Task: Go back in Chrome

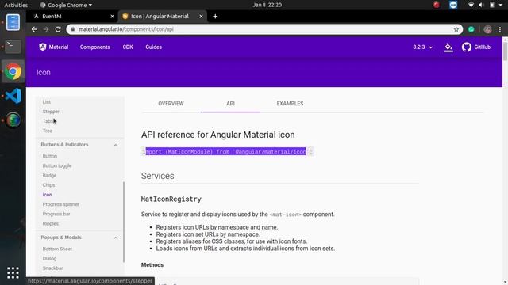Action: 34,29
